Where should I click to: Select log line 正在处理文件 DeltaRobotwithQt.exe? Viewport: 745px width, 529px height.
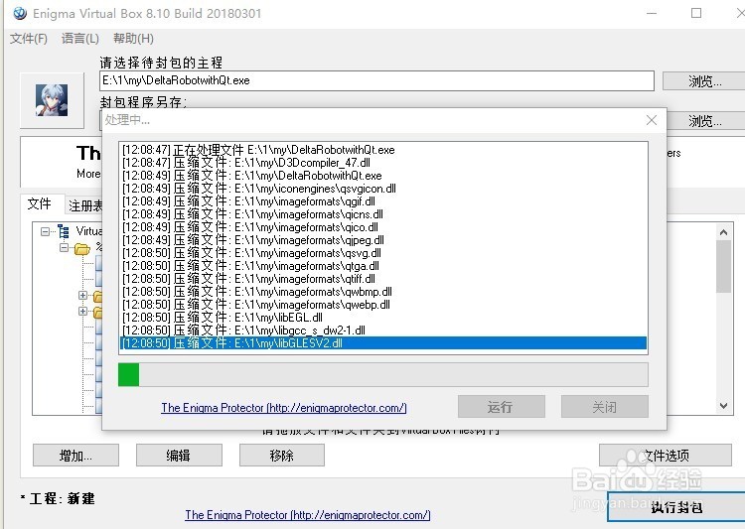383,150
